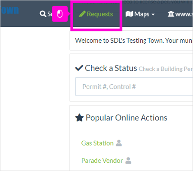Viewport: 193px width, 171px height.
Task: Click the star icon beside Popular Online Actions
Action: (79, 117)
